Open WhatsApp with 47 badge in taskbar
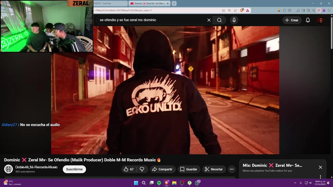 pyautogui.click(x=197, y=183)
